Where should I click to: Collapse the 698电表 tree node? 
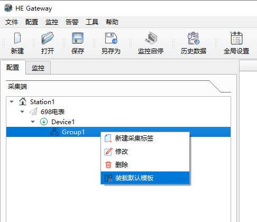pos(22,112)
